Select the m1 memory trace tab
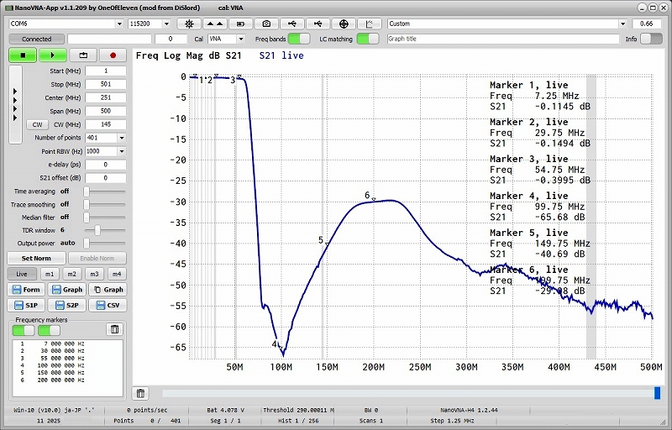The height and width of the screenshot is (430, 672). click(50, 274)
